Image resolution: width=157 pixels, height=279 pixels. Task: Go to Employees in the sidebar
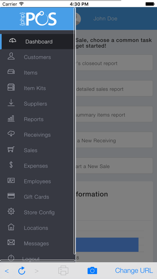pos(37,181)
